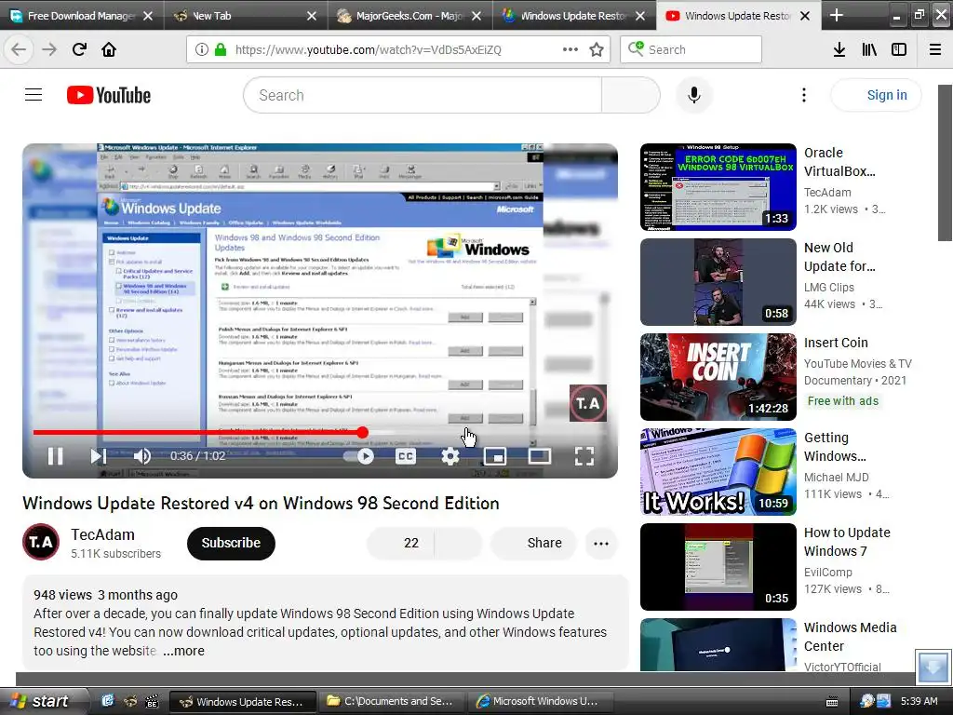
Task: Switch to C:\Documents and Se... taskbar window
Action: 392,701
